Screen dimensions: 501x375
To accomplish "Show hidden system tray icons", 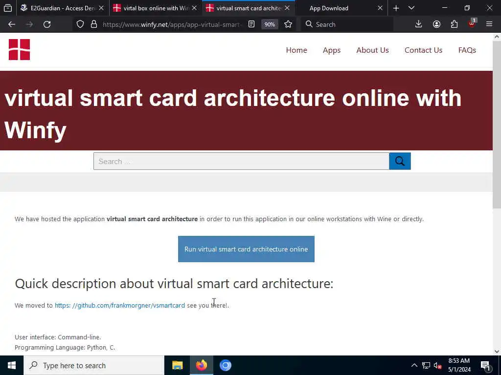I will coord(414,365).
